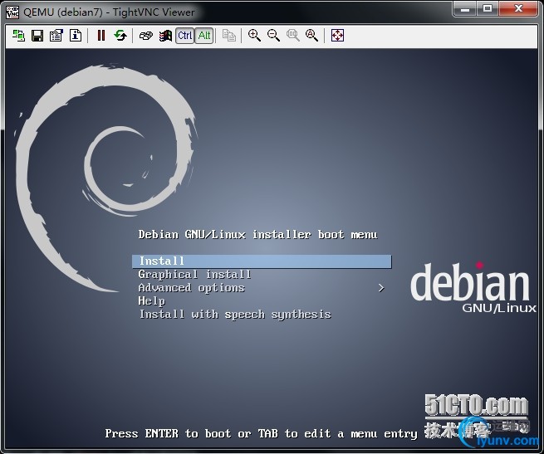Open Connection options toolbar icon
Image resolution: width=544 pixels, height=454 pixels.
(56, 36)
